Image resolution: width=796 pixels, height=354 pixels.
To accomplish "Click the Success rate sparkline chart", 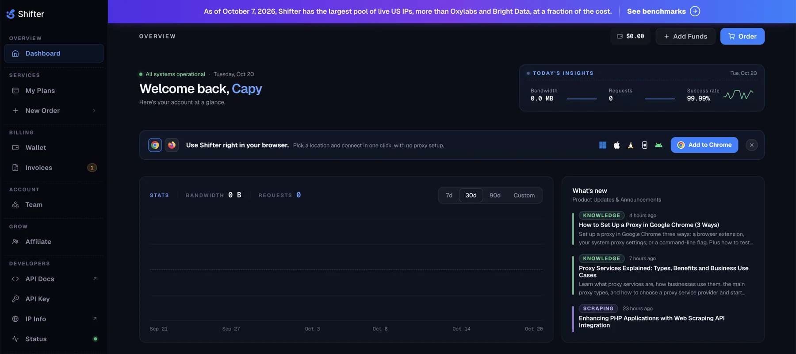I will point(738,95).
